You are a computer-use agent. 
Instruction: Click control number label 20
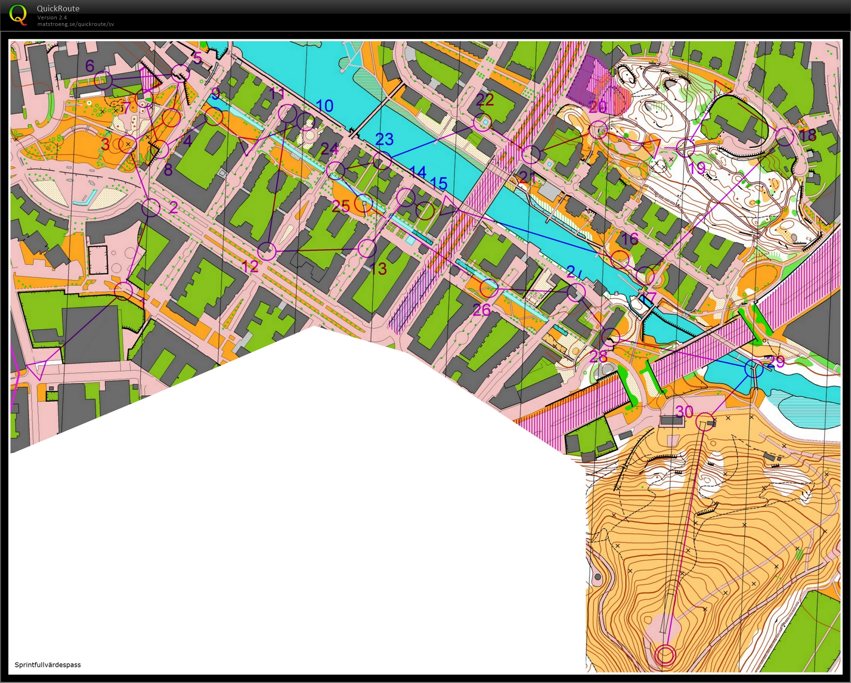597,107
